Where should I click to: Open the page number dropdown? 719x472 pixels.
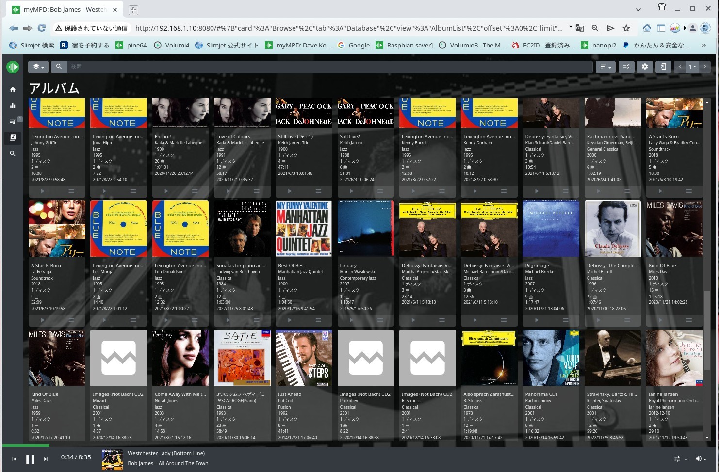click(x=692, y=67)
